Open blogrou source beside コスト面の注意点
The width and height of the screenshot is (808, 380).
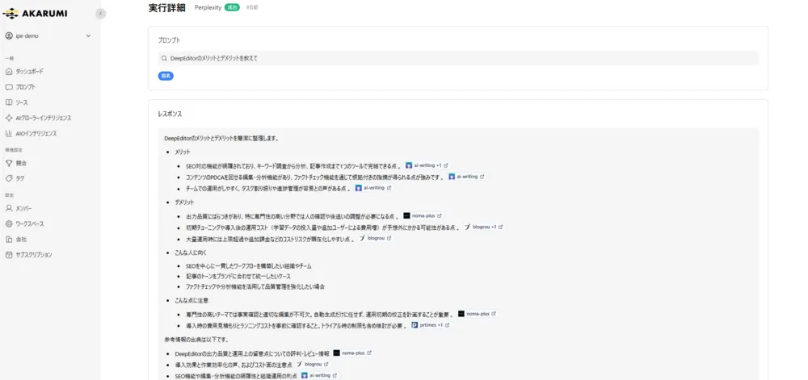[x=312, y=364]
